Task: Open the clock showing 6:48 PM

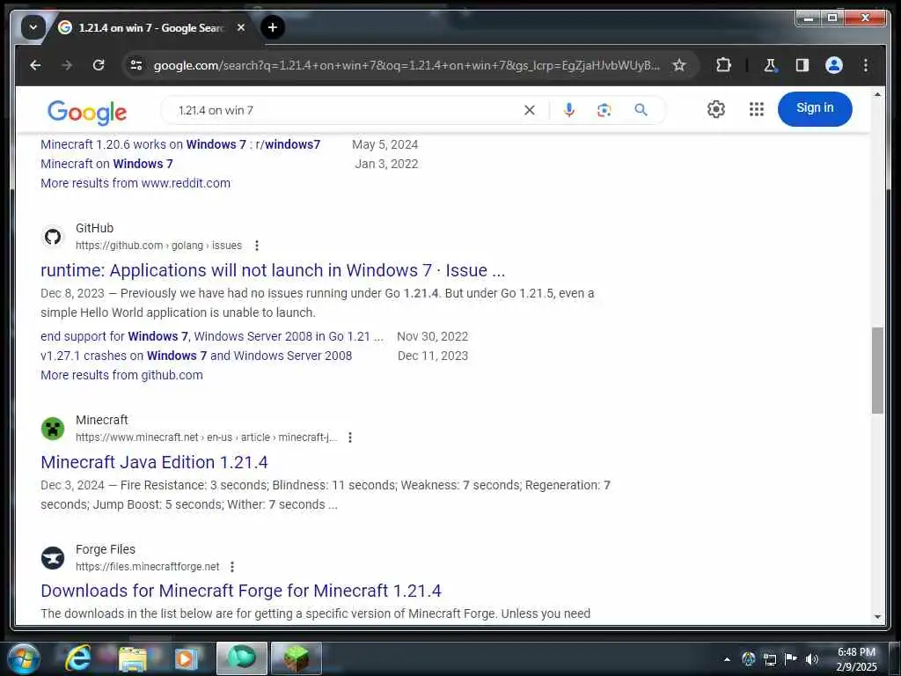Action: 856,659
